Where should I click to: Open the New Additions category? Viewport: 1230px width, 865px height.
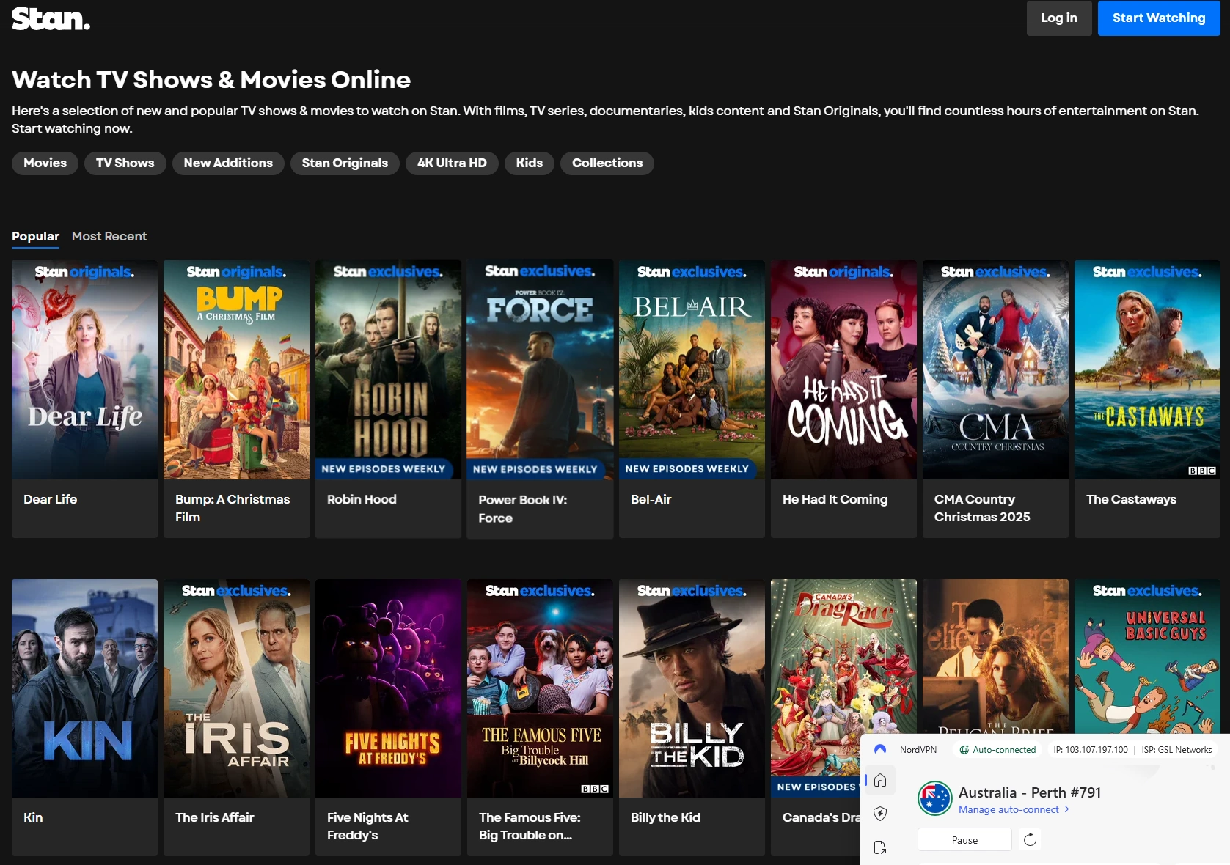228,163
